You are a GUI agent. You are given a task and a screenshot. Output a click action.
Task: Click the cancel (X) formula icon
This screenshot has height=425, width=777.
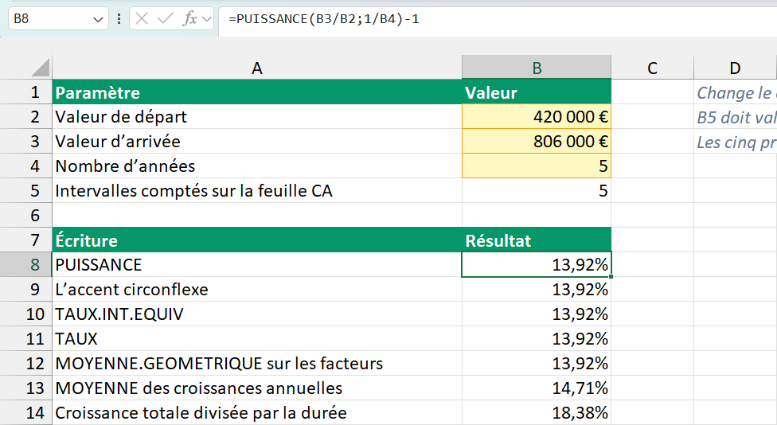pos(142,19)
